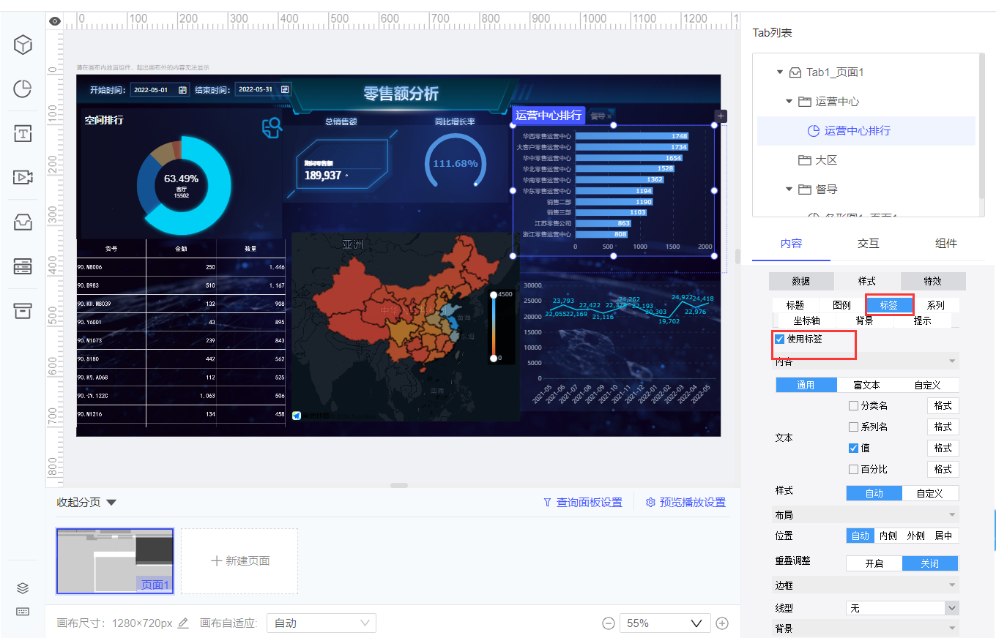
Task: Set 重叠调整 to 关闭
Action: [x=930, y=563]
